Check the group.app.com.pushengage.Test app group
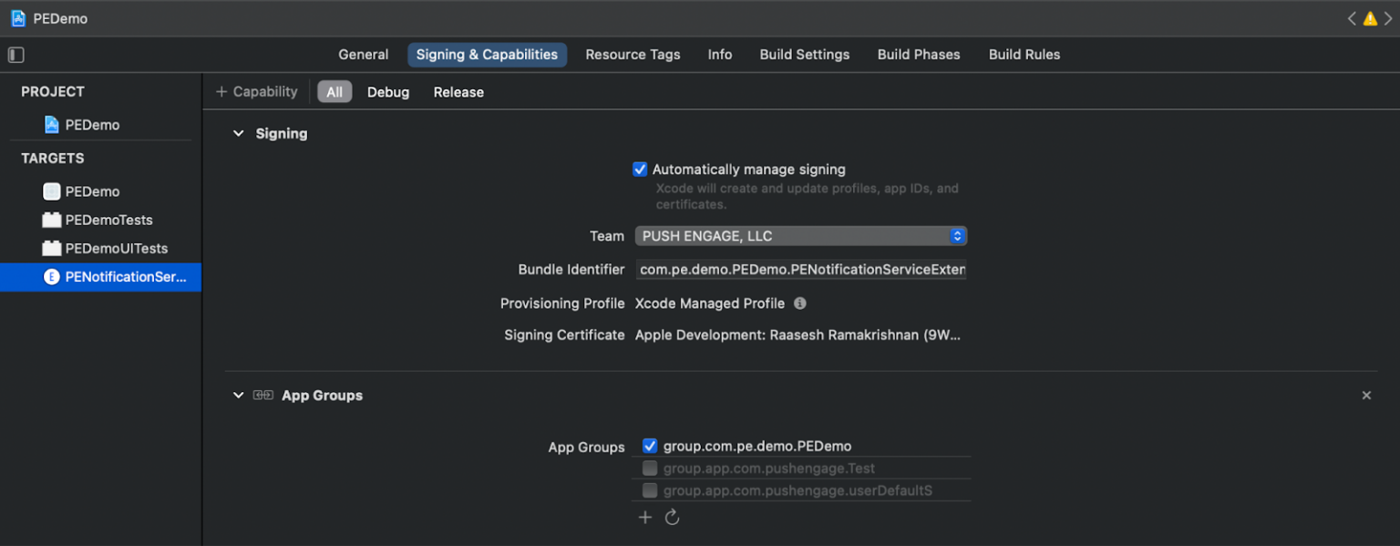This screenshot has height=546, width=1400. [x=650, y=468]
